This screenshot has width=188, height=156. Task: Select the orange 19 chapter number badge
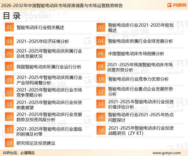9,143
